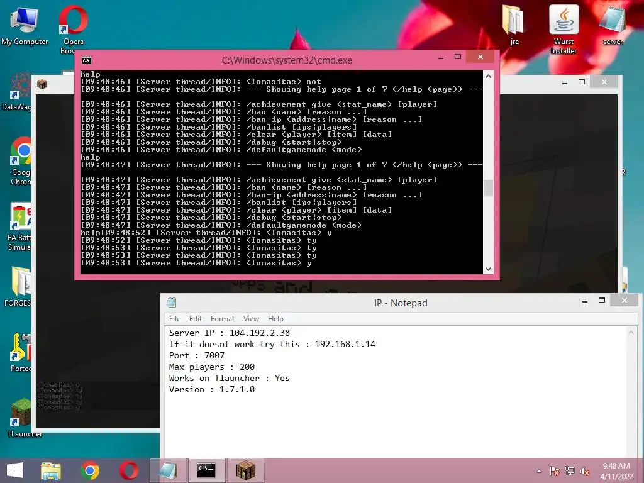Click the network tray icon

(x=570, y=471)
